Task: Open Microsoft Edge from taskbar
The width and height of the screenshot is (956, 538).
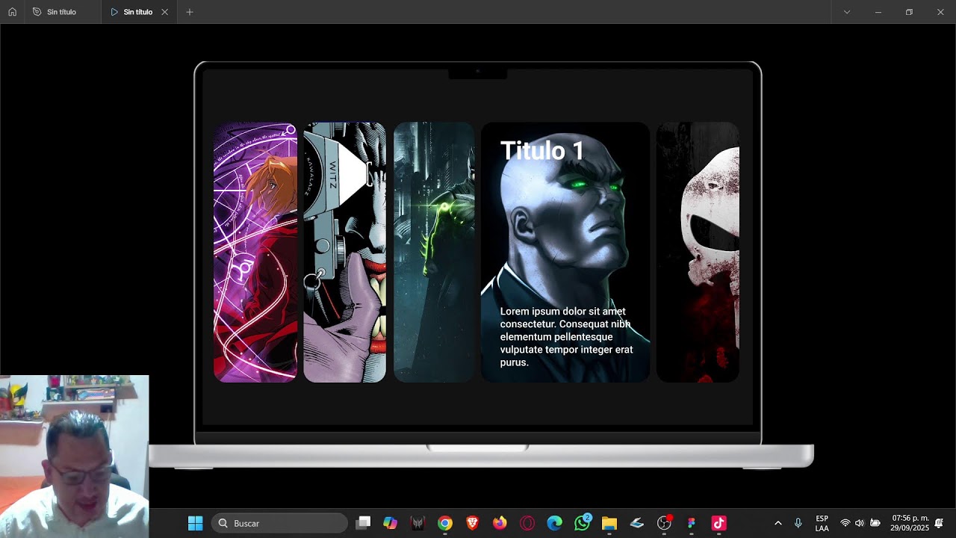Action: [x=554, y=523]
